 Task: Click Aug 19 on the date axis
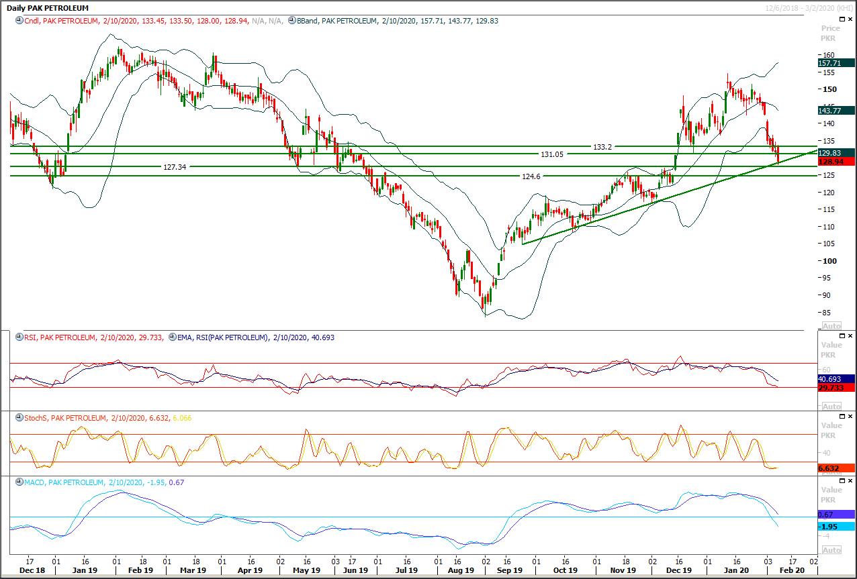pos(459,570)
